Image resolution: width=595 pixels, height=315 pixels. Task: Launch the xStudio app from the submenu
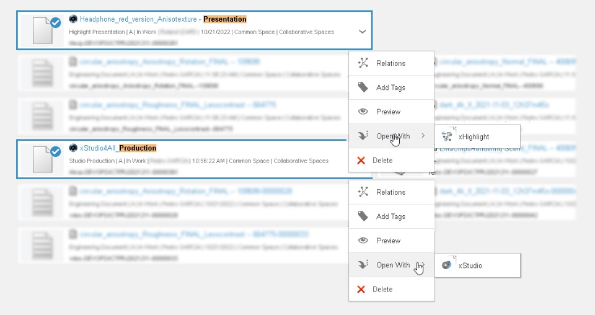coord(470,265)
